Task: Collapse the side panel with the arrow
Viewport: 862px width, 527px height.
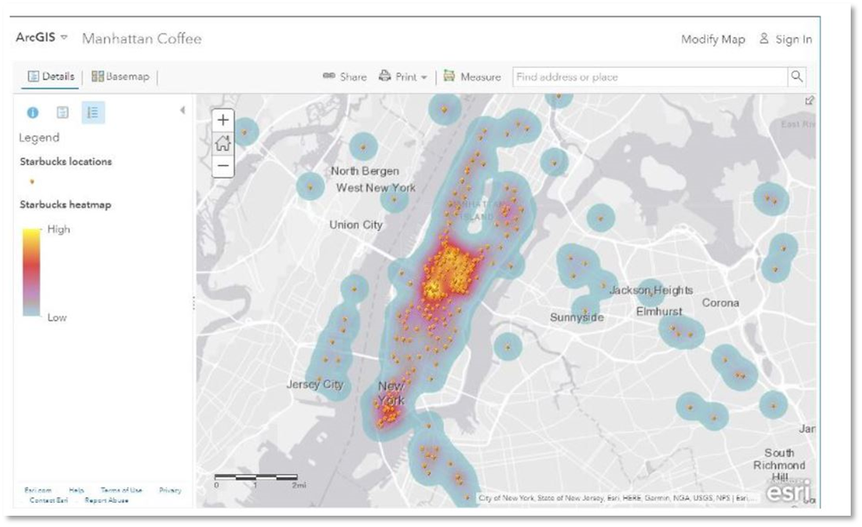Action: click(x=183, y=109)
